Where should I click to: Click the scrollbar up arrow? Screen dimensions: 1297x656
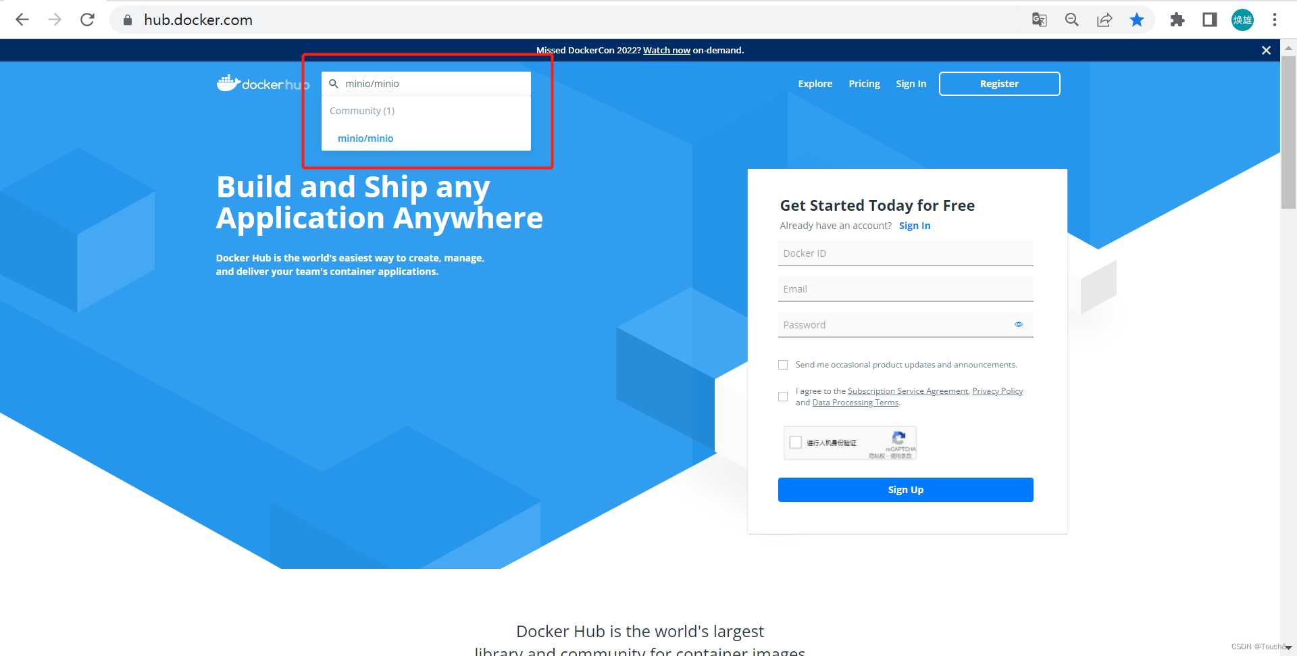tap(1288, 47)
